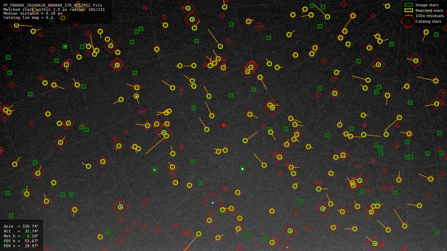Click the green Image stars legend square

(x=409, y=5)
